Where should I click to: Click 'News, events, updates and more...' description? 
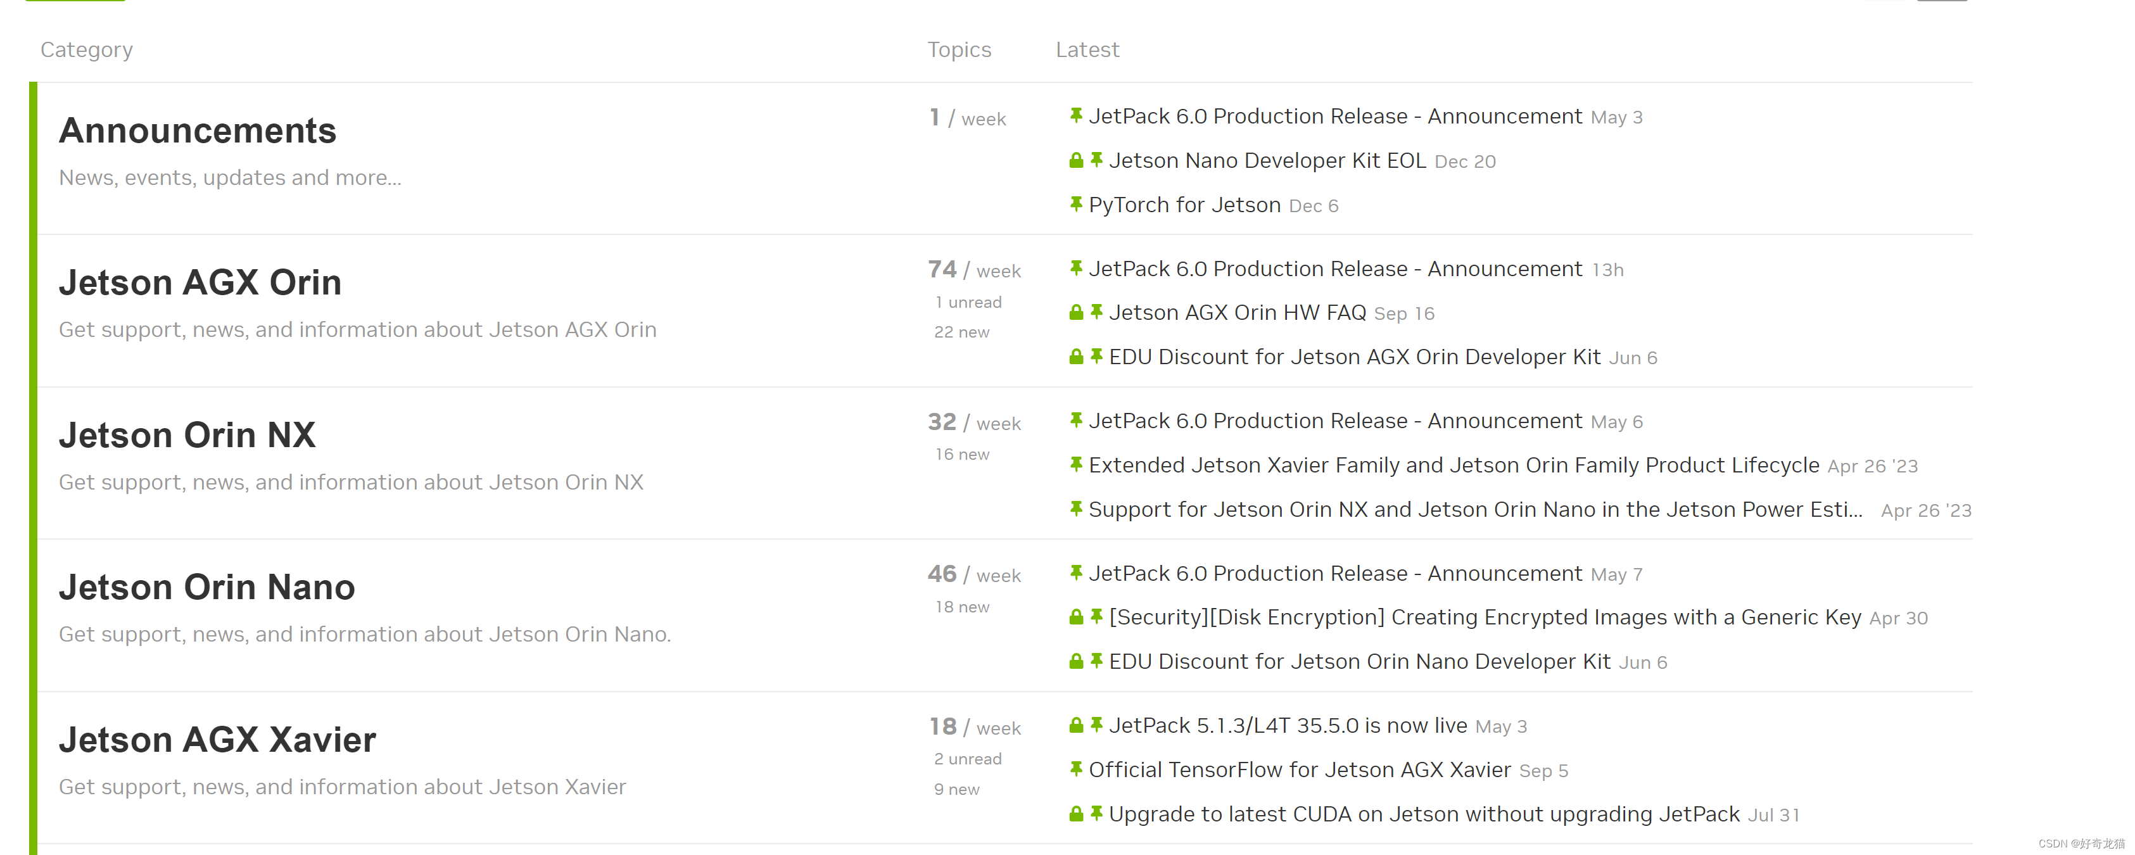[x=231, y=177]
